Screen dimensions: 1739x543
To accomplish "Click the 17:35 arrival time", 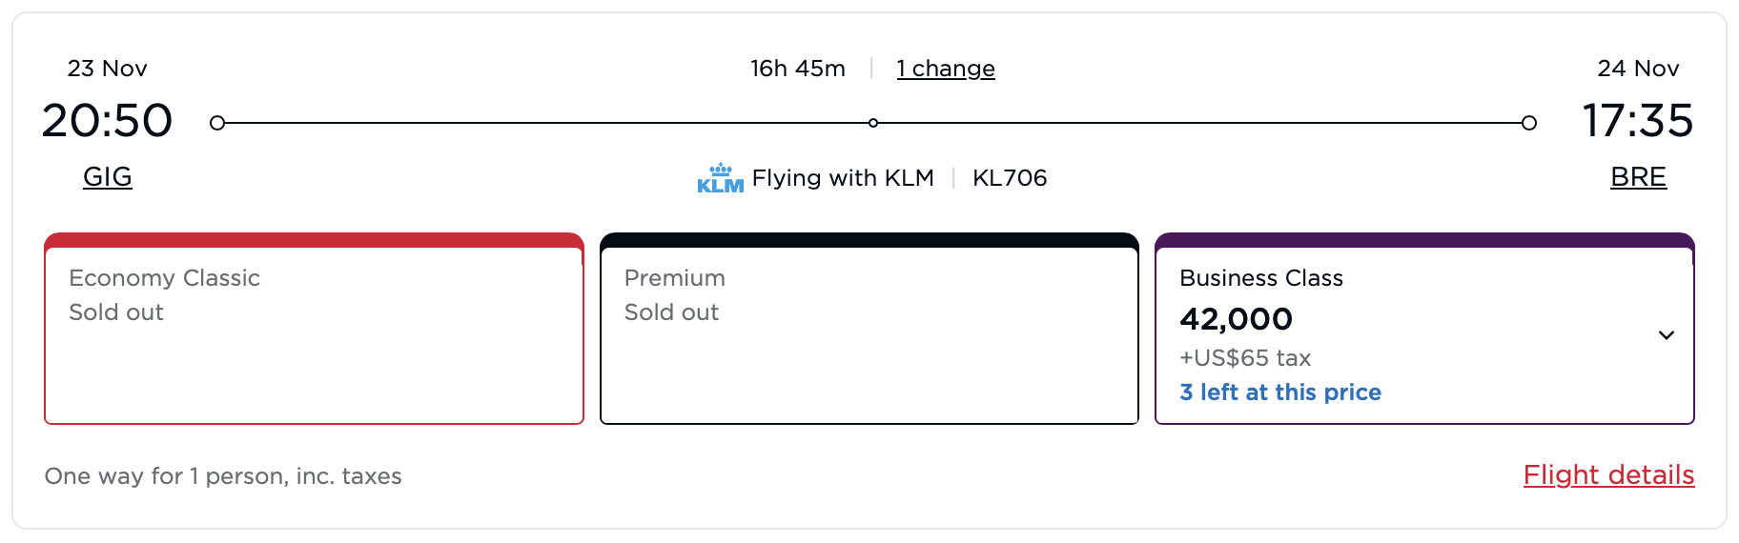I will [1637, 121].
